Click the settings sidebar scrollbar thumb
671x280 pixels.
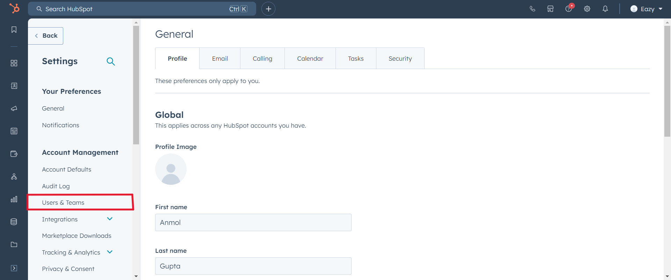pos(136,85)
